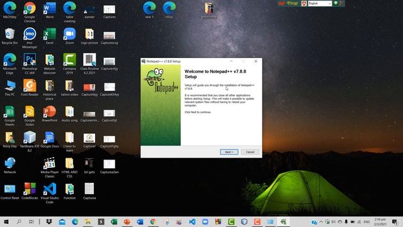Open Dropbox from the taskbar
The image size is (403, 227).
(x=49, y=221)
